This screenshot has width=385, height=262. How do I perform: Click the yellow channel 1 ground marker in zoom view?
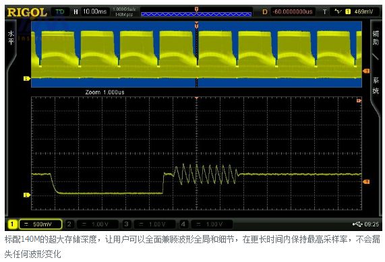pyautogui.click(x=27, y=195)
